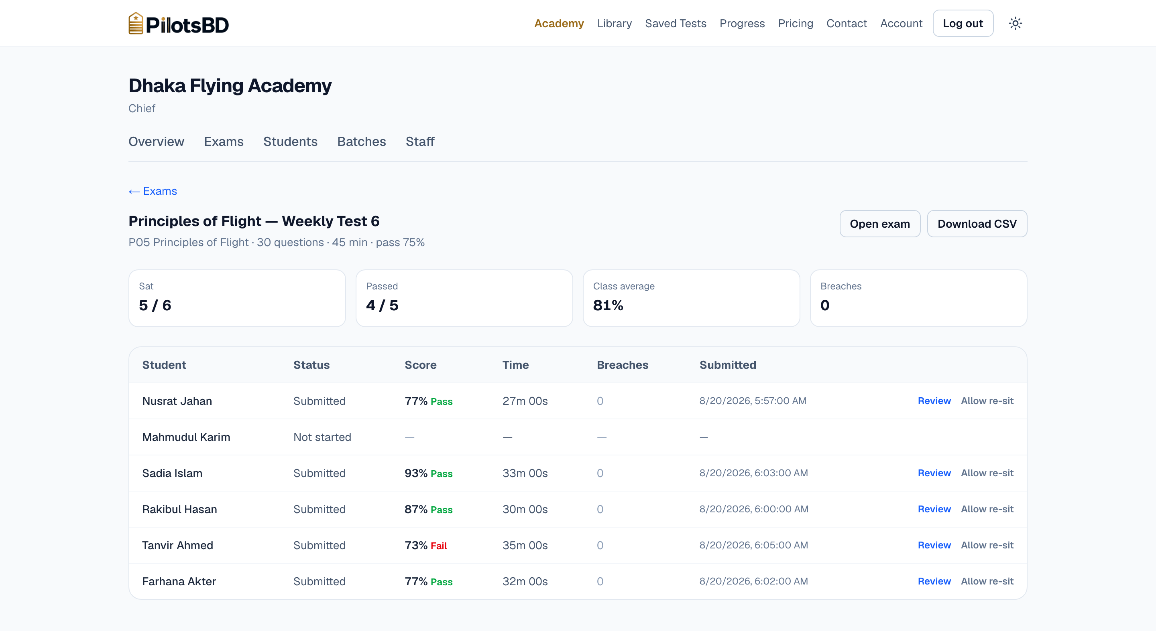1156x631 pixels.
Task: Log out of the account
Action: point(963,23)
